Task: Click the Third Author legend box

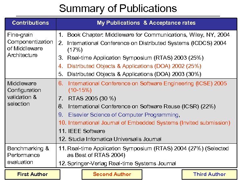Action: pyautogui.click(x=209, y=174)
